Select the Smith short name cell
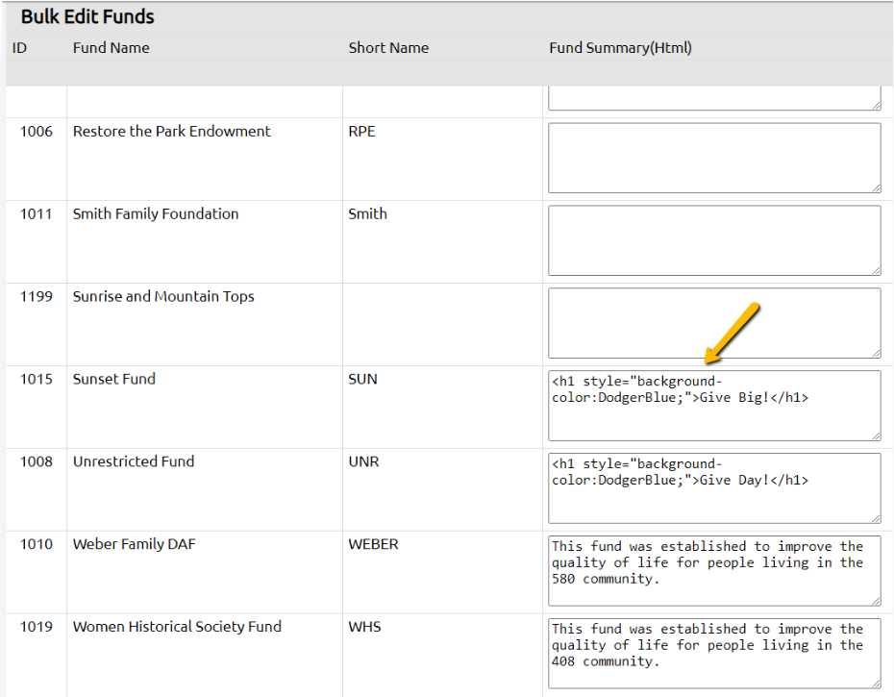This screenshot has height=697, width=894. [367, 213]
